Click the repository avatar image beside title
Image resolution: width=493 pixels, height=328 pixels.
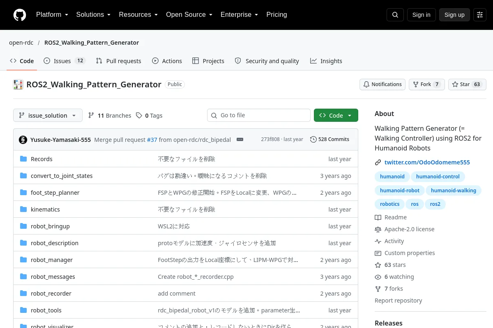coord(18,84)
